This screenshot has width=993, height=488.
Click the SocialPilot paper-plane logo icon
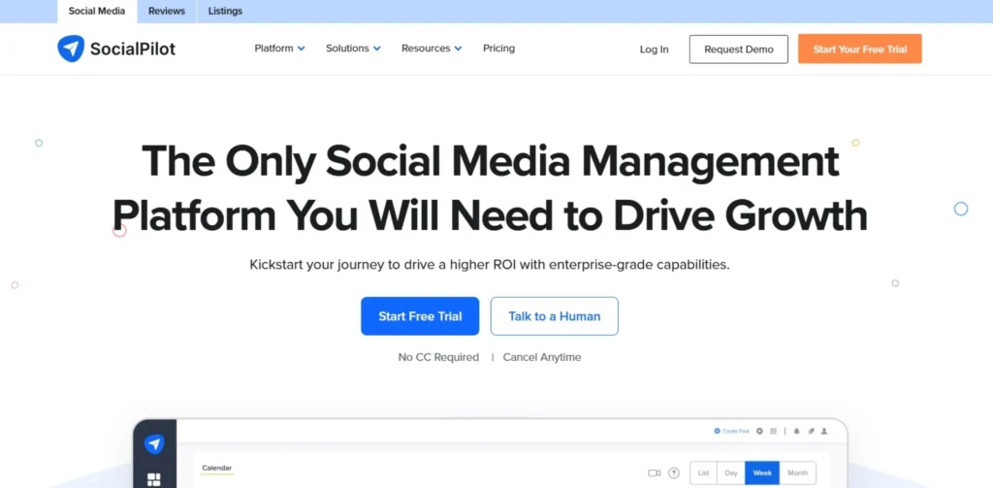click(70, 49)
